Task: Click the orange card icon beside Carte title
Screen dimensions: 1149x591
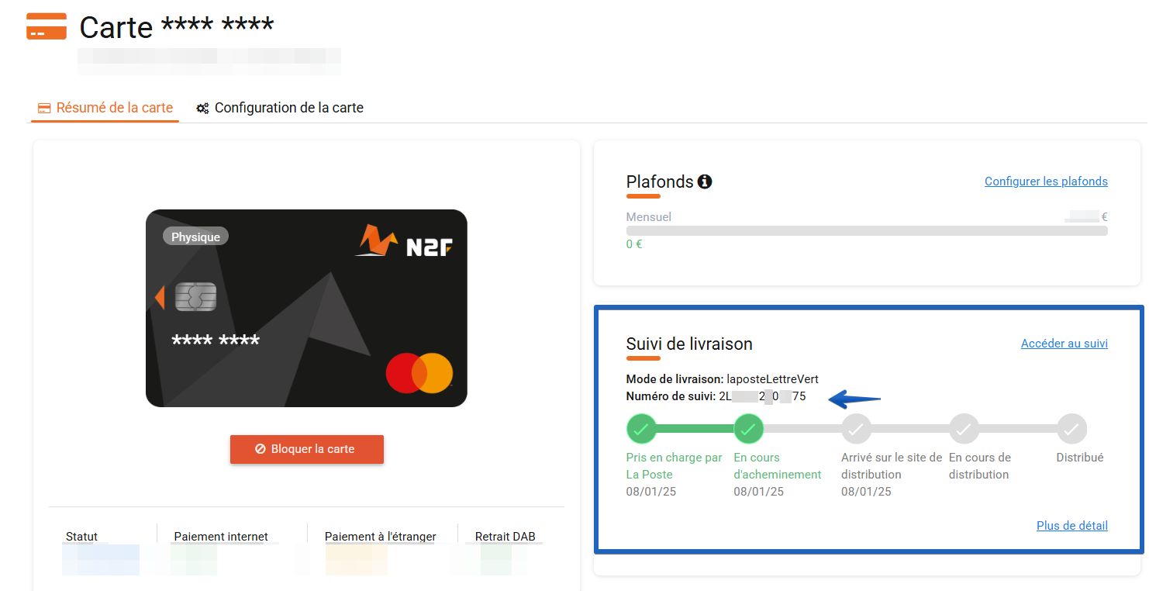Action: 47,26
